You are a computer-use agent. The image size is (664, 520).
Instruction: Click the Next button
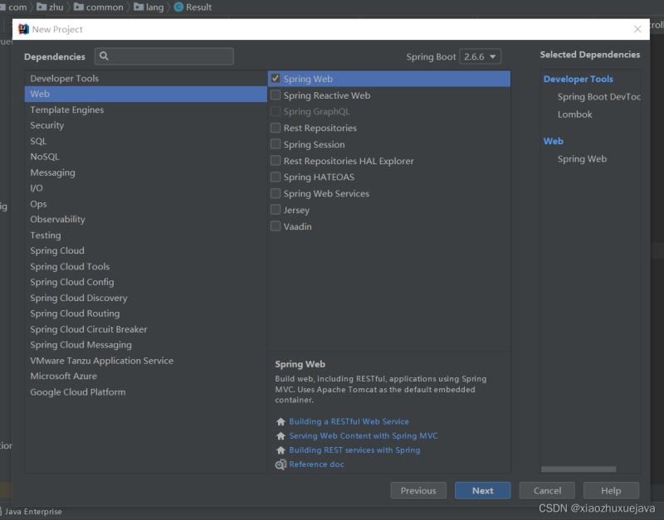point(482,490)
